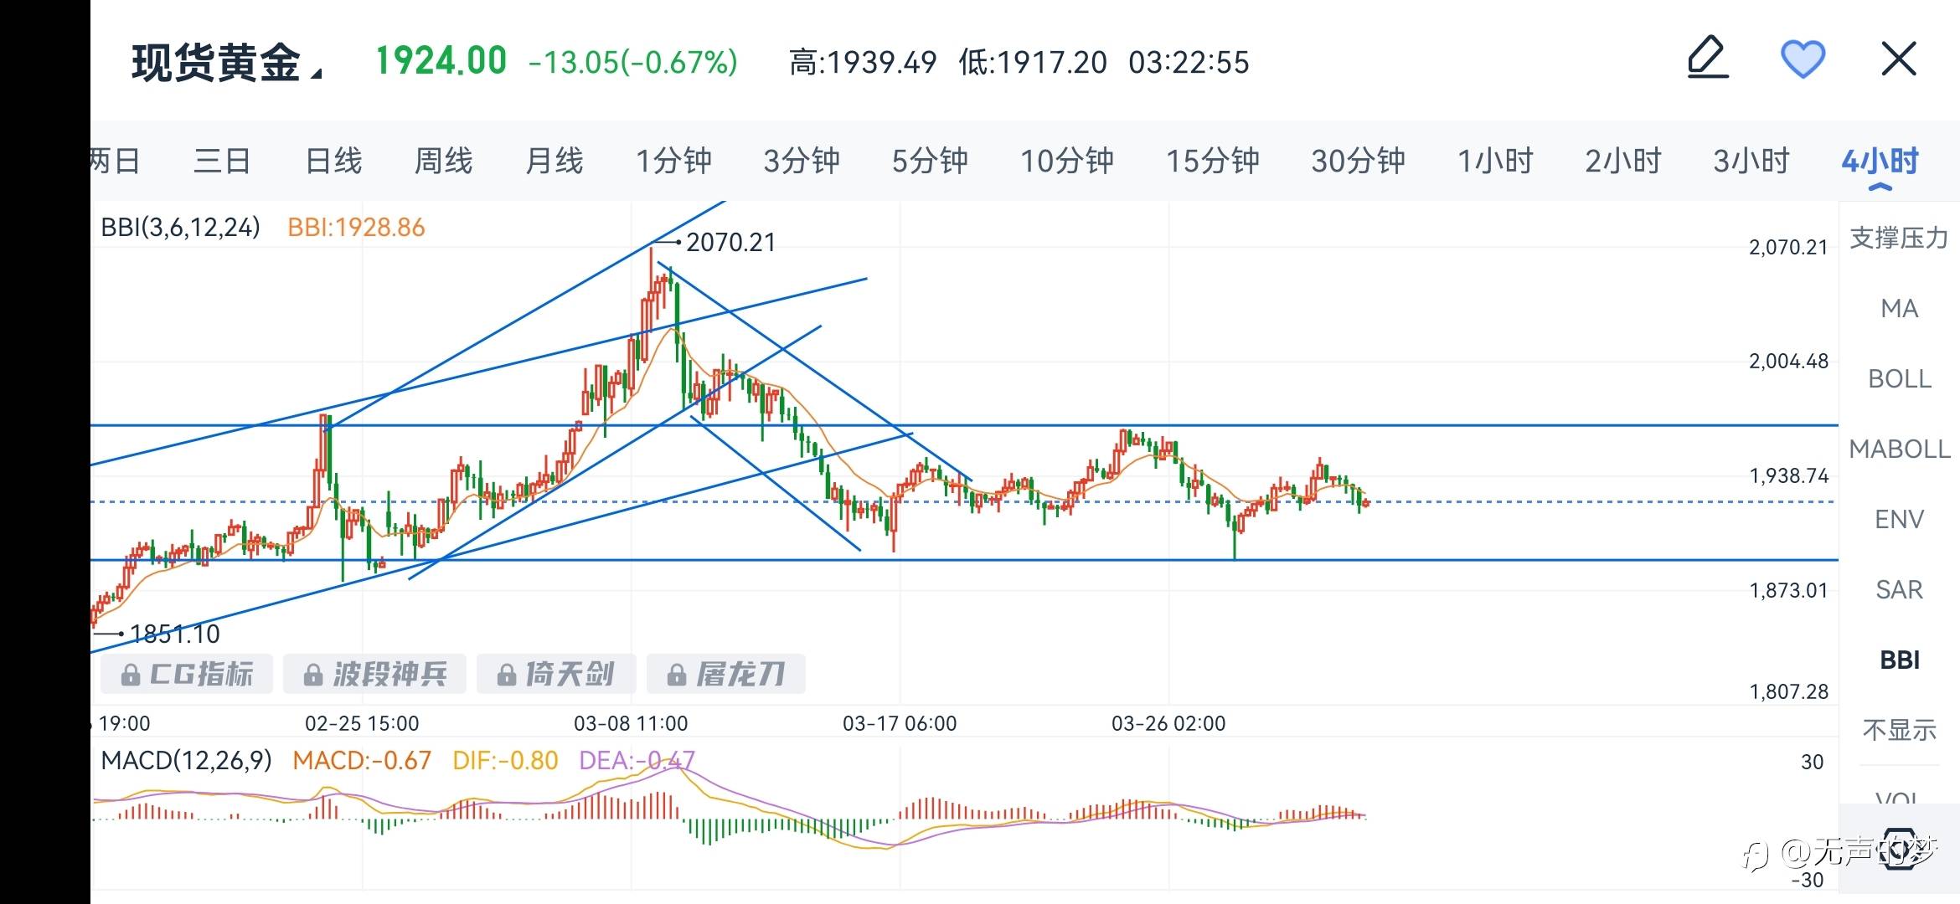This screenshot has height=904, width=1960.
Task: Open BBI(3,6,12,24) parameter settings
Action: click(180, 228)
